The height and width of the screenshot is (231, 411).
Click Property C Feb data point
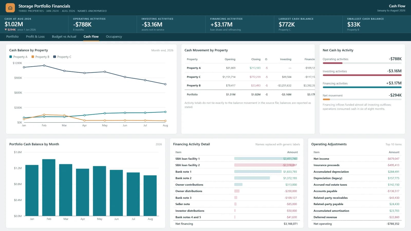click(x=44, y=65)
